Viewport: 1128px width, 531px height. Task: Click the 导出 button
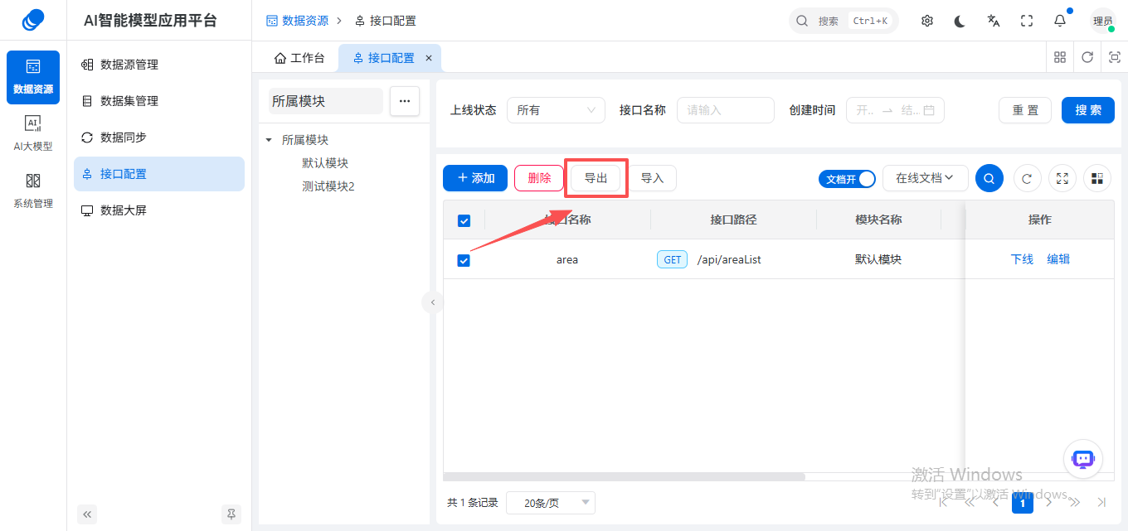click(x=596, y=178)
